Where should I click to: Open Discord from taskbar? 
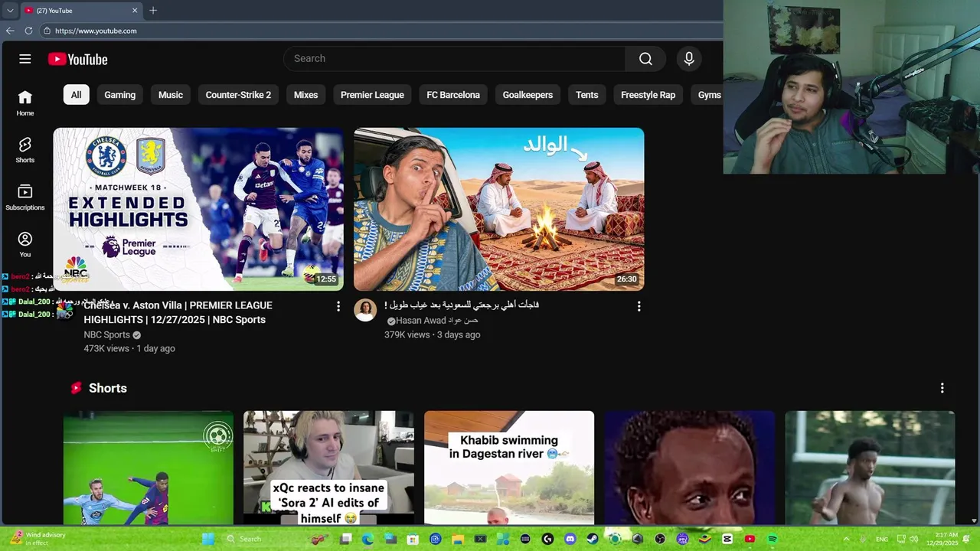point(570,539)
